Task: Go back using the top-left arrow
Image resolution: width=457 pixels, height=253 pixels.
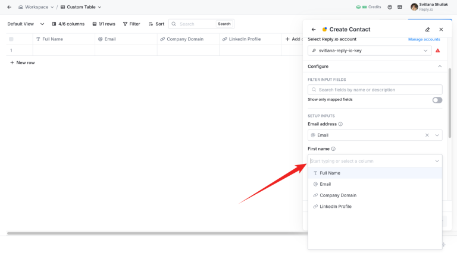Action: [10, 7]
